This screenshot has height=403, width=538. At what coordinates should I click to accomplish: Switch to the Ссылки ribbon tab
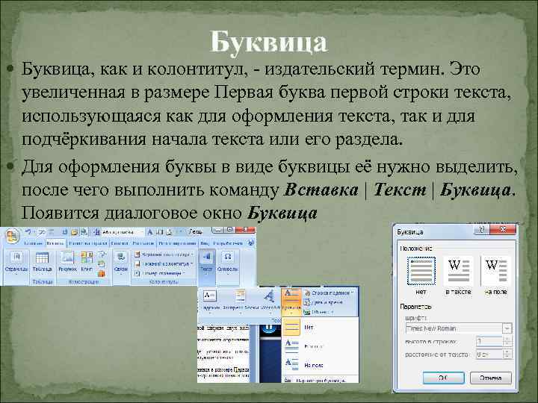120,243
